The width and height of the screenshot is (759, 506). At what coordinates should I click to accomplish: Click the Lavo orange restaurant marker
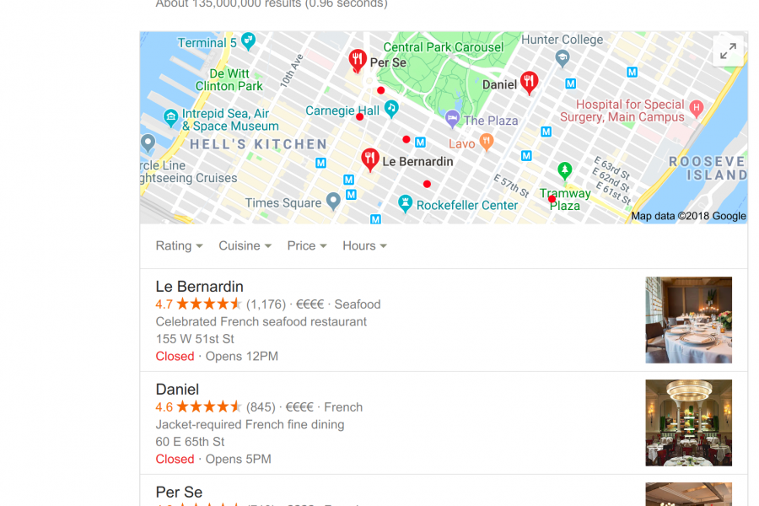point(487,143)
